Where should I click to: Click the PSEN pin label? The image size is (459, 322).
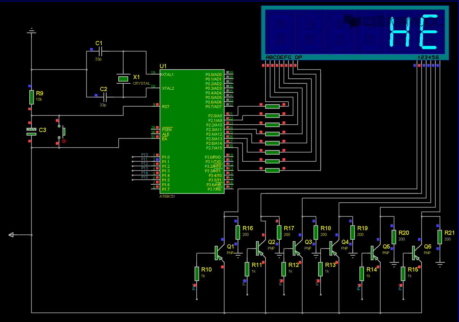pos(167,130)
